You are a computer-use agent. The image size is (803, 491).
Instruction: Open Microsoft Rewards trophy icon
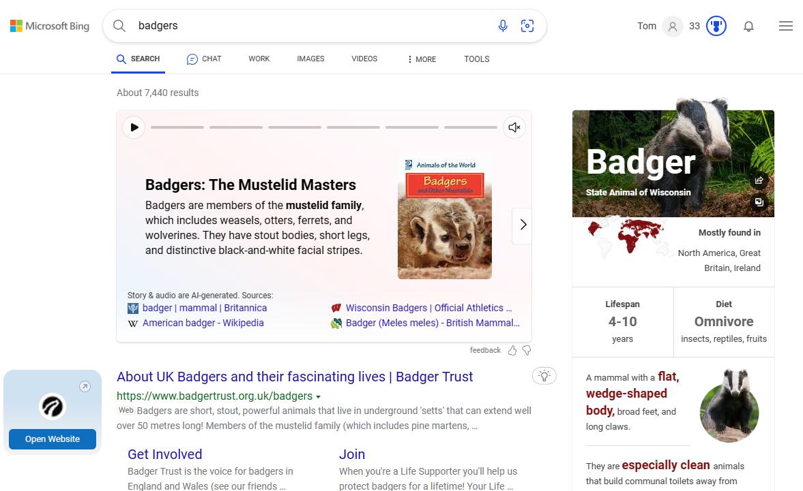[716, 26]
